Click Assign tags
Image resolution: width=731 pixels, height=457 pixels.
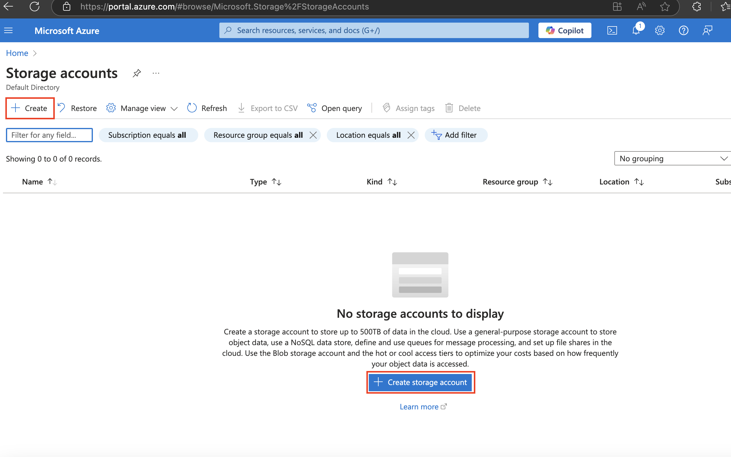(408, 108)
